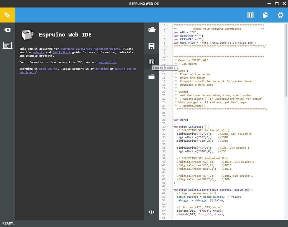
Task: Open settings with the gear icon
Action: (280, 15)
